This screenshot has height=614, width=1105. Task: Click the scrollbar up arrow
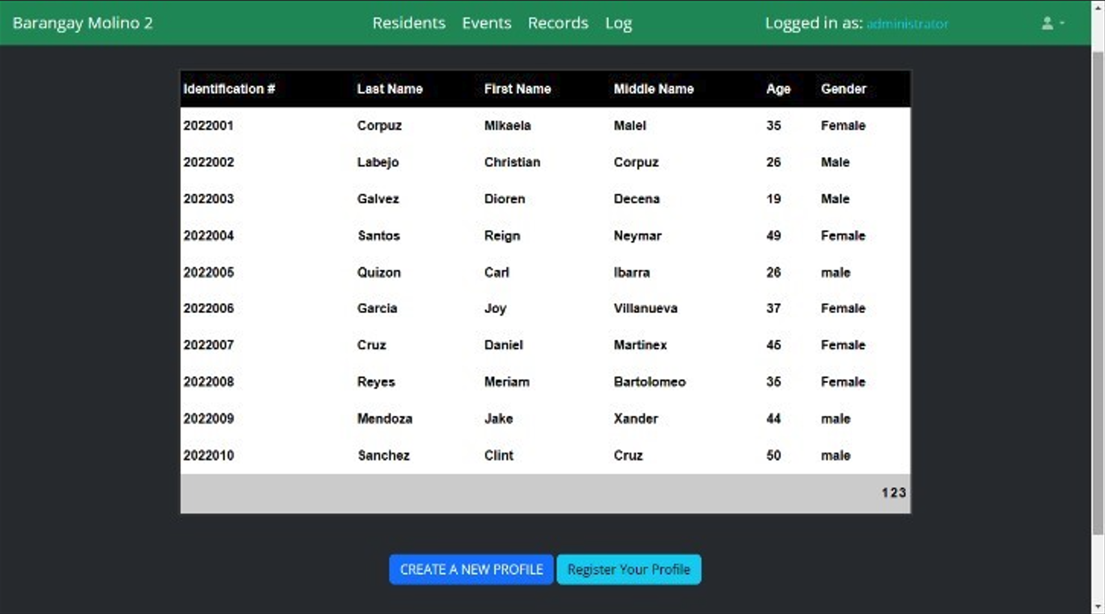[x=1098, y=7]
